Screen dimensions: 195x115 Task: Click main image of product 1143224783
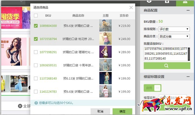106,91
